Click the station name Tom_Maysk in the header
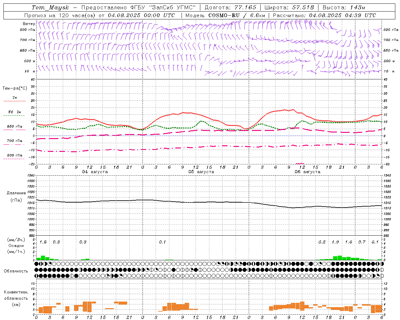 click(x=50, y=7)
